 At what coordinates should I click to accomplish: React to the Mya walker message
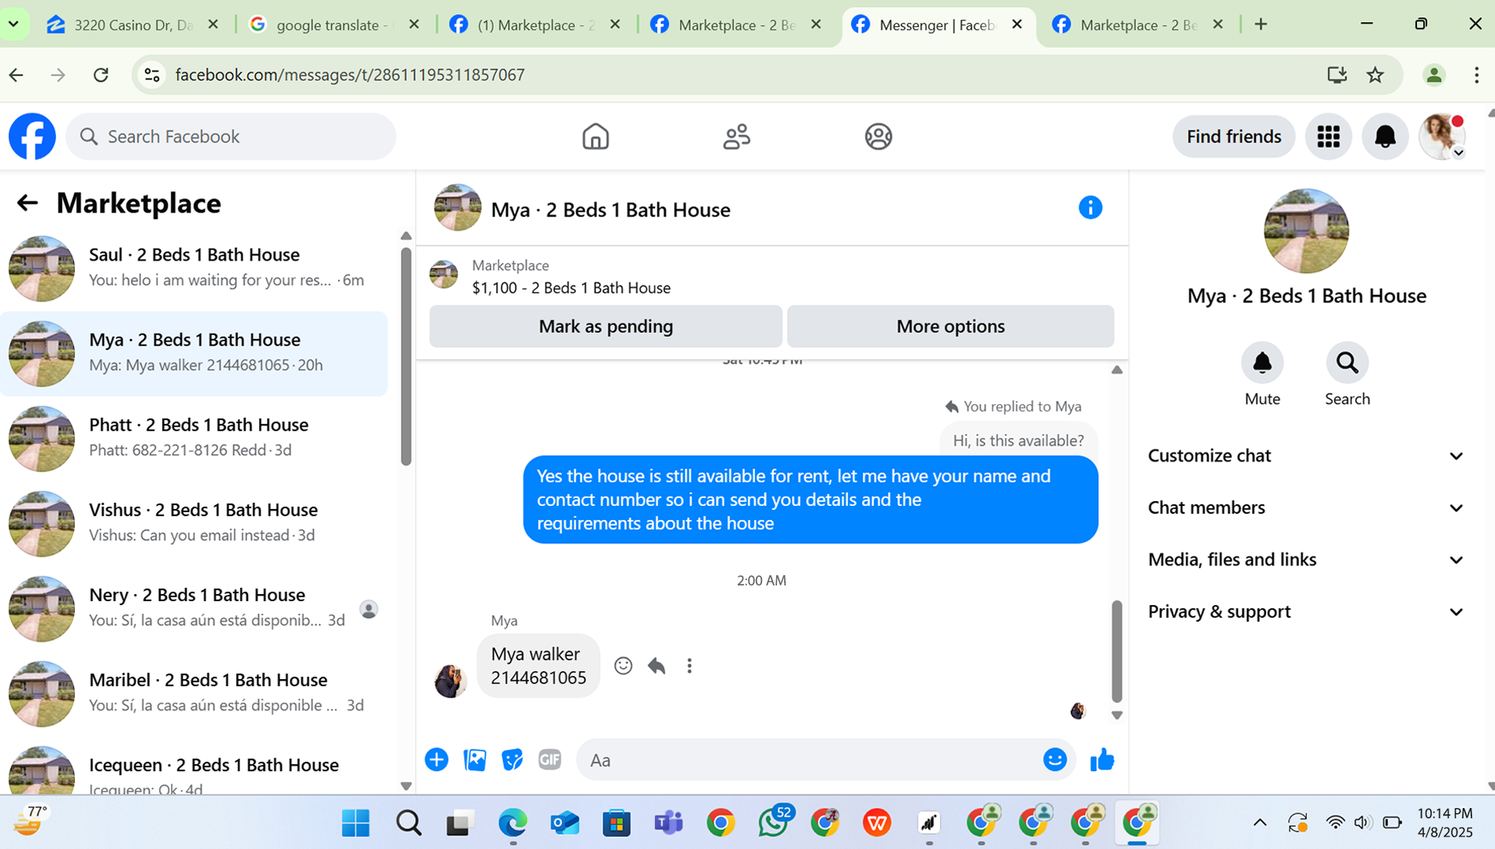pos(623,666)
